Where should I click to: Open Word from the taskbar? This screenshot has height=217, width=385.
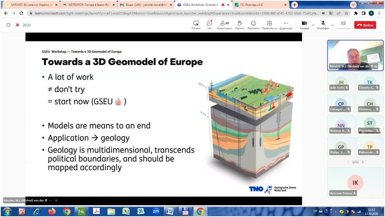coord(170,211)
